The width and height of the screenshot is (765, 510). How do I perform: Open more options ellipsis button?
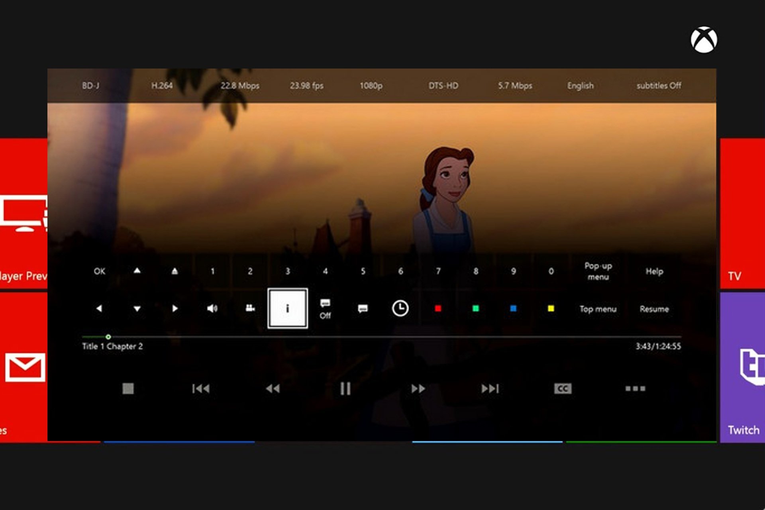(x=635, y=388)
